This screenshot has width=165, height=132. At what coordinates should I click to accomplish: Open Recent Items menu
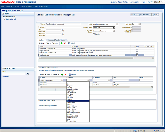[x=20, y=6]
